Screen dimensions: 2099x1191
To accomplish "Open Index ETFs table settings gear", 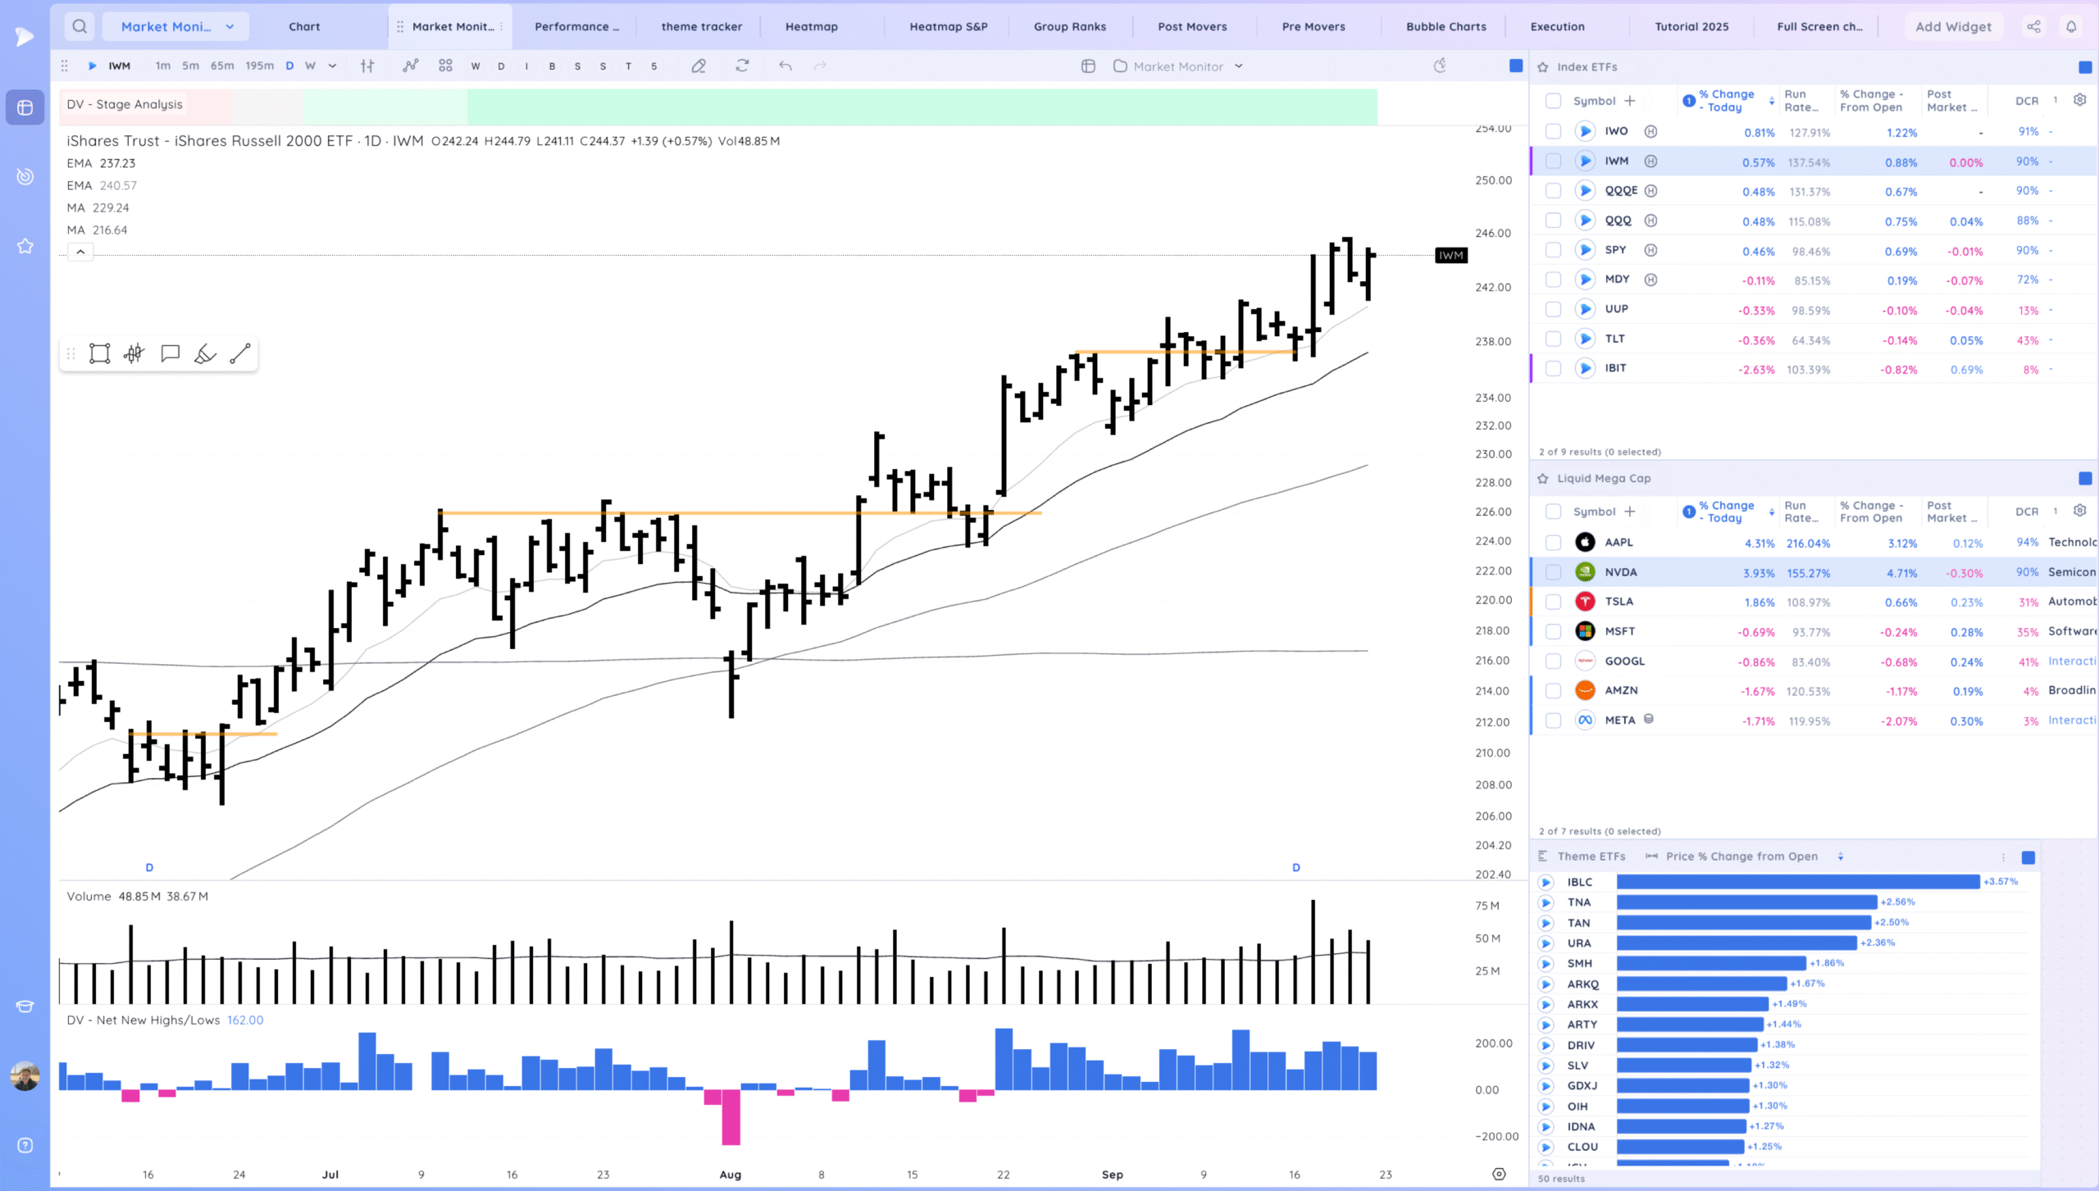I will click(x=2079, y=100).
